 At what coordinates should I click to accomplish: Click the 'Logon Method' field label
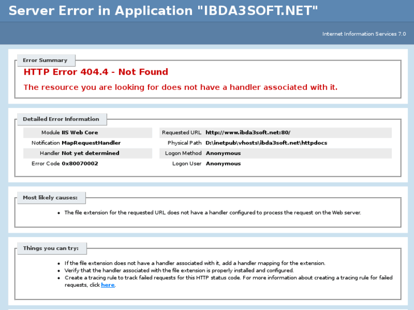(183, 153)
